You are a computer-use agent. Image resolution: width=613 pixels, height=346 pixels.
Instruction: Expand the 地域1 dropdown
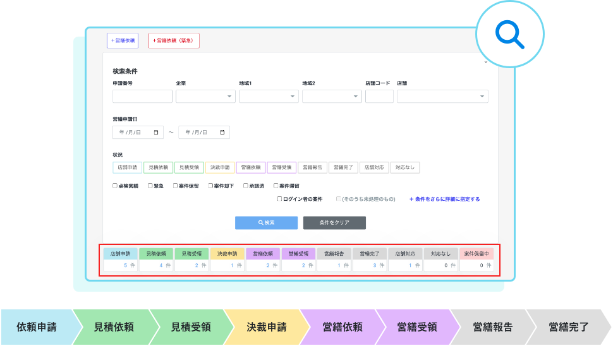269,97
